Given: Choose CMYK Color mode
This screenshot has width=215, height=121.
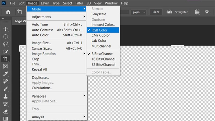Looking at the screenshot, I should 101,35.
